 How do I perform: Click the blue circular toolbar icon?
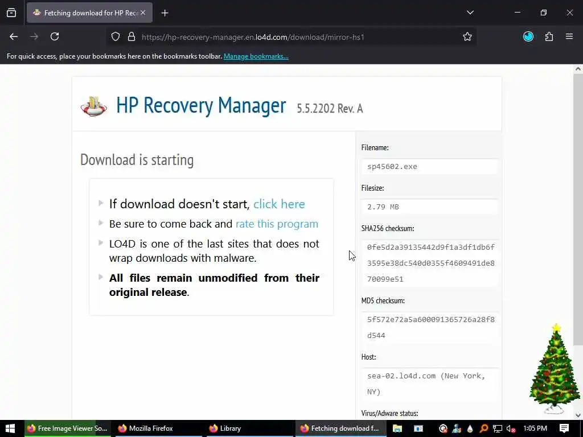[x=528, y=36]
